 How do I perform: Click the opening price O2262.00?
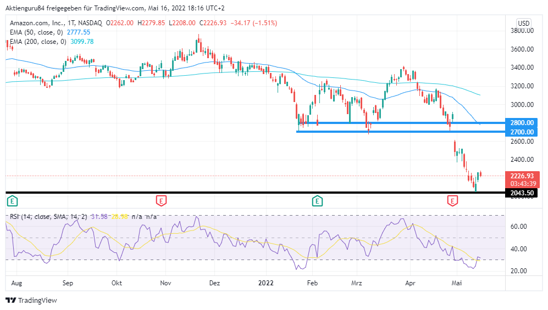pos(120,23)
